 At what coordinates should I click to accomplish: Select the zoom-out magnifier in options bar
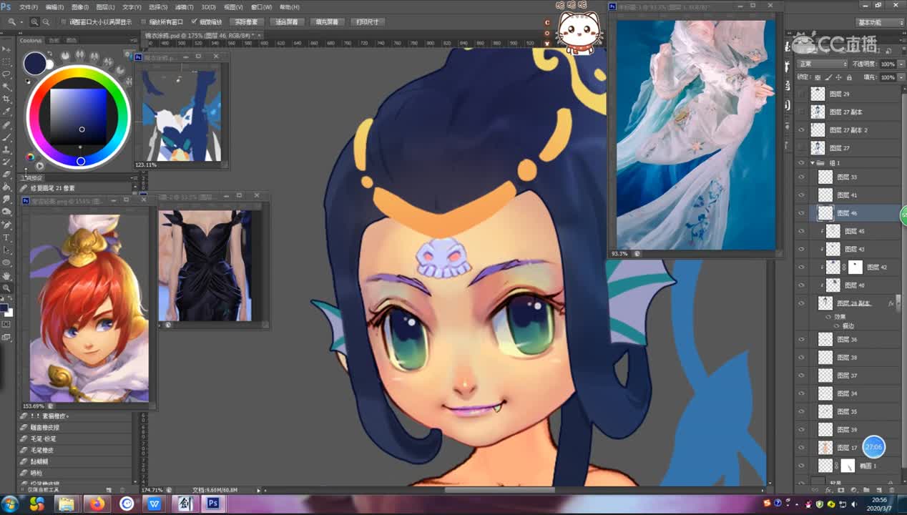[x=46, y=22]
